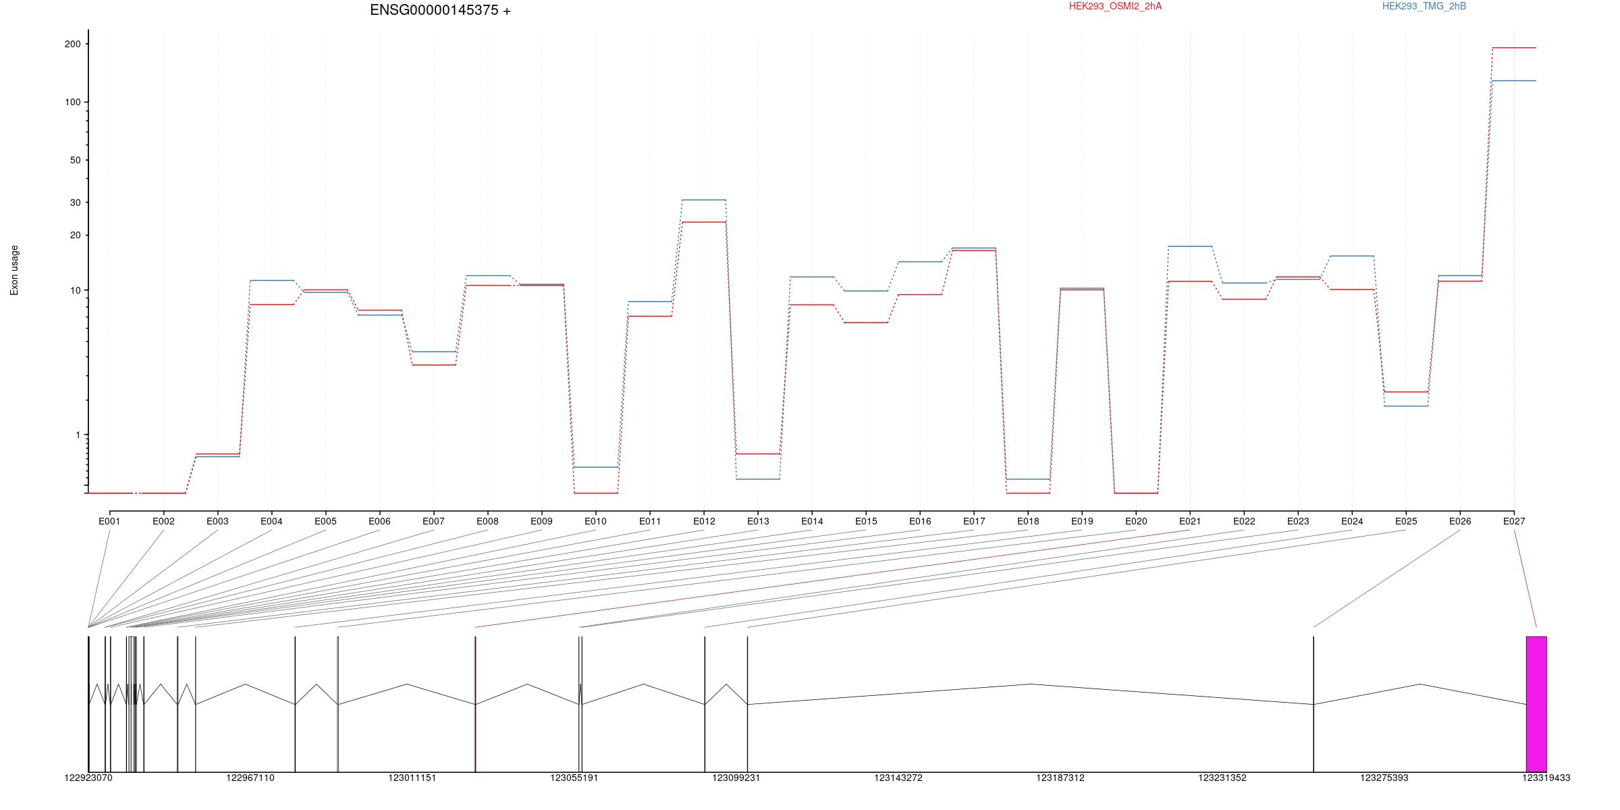Click exon label E015
This screenshot has width=1620, height=810.
point(866,521)
